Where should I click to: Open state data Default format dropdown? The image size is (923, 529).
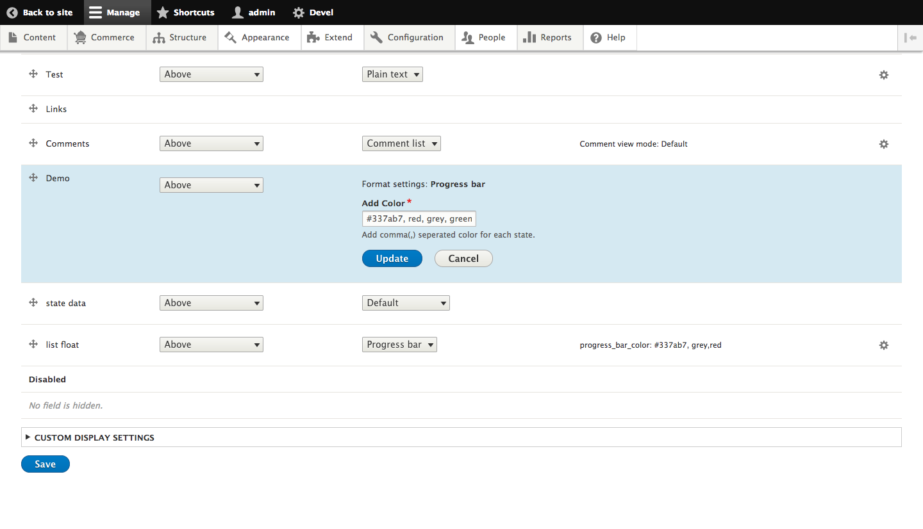tap(405, 303)
